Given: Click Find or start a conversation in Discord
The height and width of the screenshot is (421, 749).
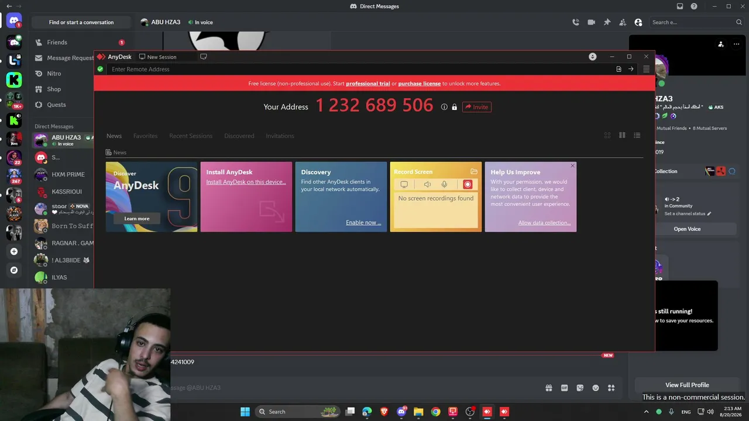Looking at the screenshot, I should pos(81,22).
